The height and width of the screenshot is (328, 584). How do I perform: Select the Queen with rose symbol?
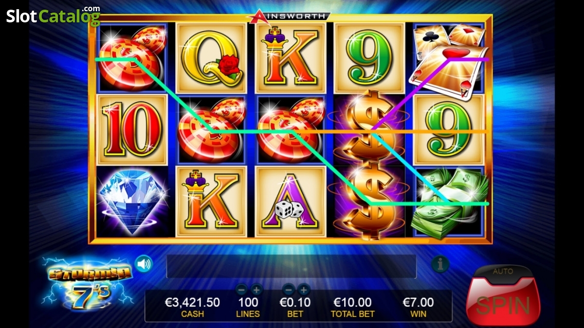point(211,58)
